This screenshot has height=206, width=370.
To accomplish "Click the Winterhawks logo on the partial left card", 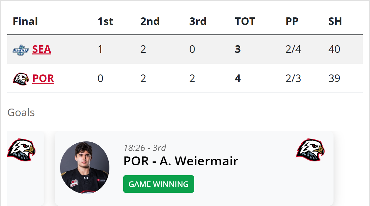I will tap(21, 150).
